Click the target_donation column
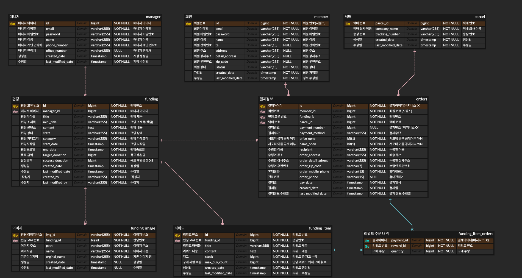Image resolution: width=522 pixels, height=278 pixels. [x=54, y=155]
